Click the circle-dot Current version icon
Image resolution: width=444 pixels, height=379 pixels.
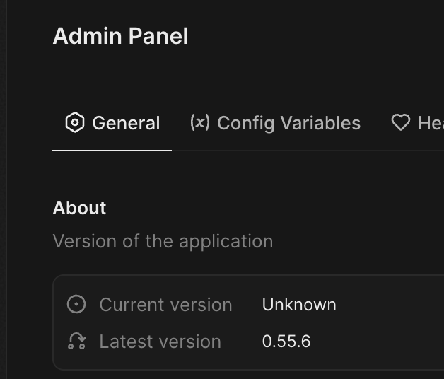(x=76, y=304)
